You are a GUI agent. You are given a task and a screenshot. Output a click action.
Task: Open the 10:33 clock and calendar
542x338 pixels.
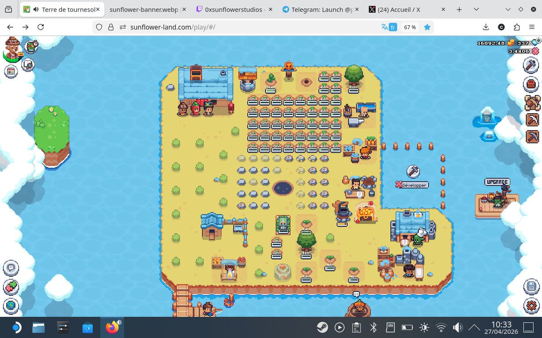501,327
